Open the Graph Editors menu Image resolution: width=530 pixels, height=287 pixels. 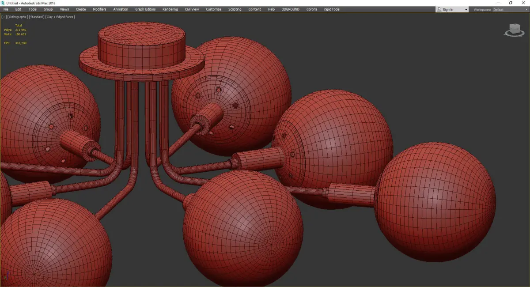click(x=146, y=9)
